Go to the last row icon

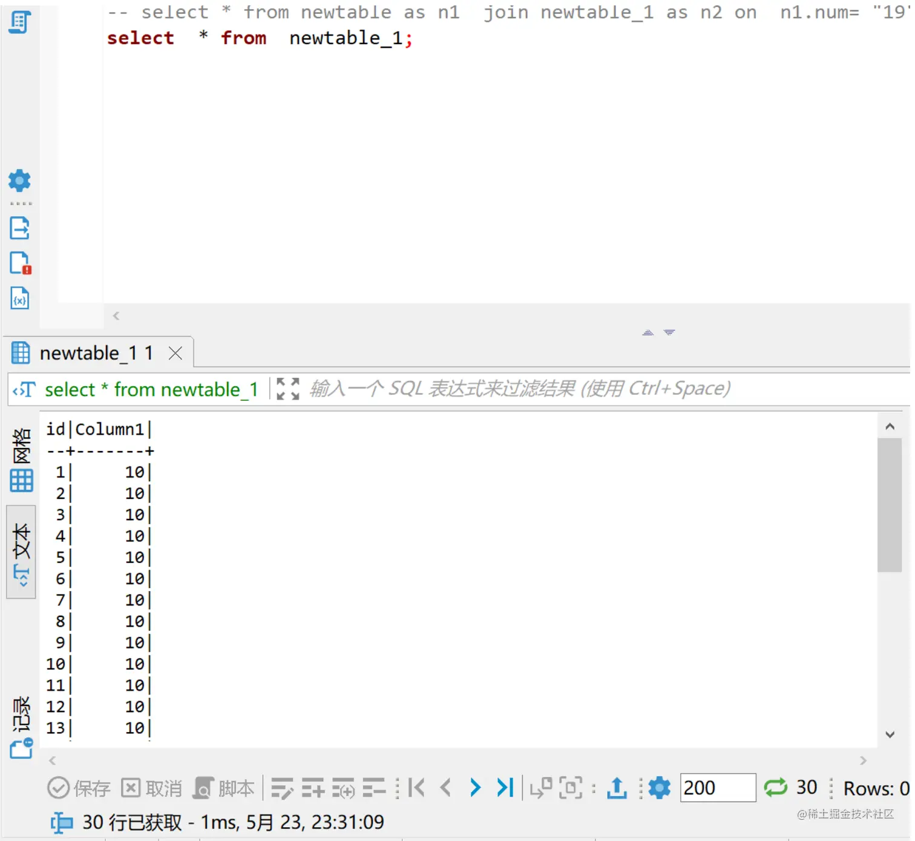pyautogui.click(x=505, y=788)
